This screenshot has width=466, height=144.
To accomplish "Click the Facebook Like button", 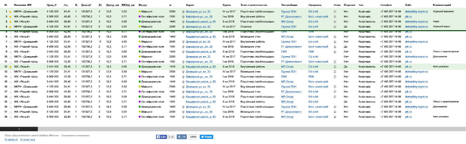I will tap(161, 137).
